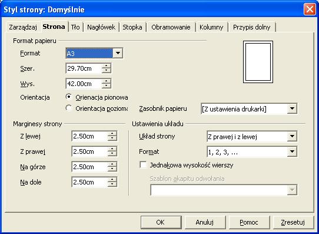The image size is (319, 234).
Task: Increase the Szer. width value
Action: coord(106,66)
